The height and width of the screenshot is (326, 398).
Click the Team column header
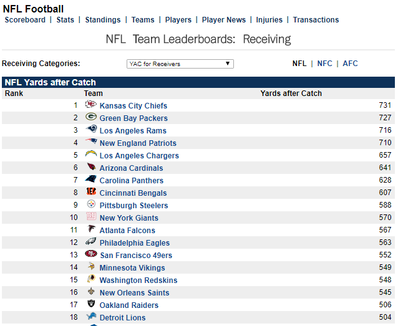click(94, 93)
